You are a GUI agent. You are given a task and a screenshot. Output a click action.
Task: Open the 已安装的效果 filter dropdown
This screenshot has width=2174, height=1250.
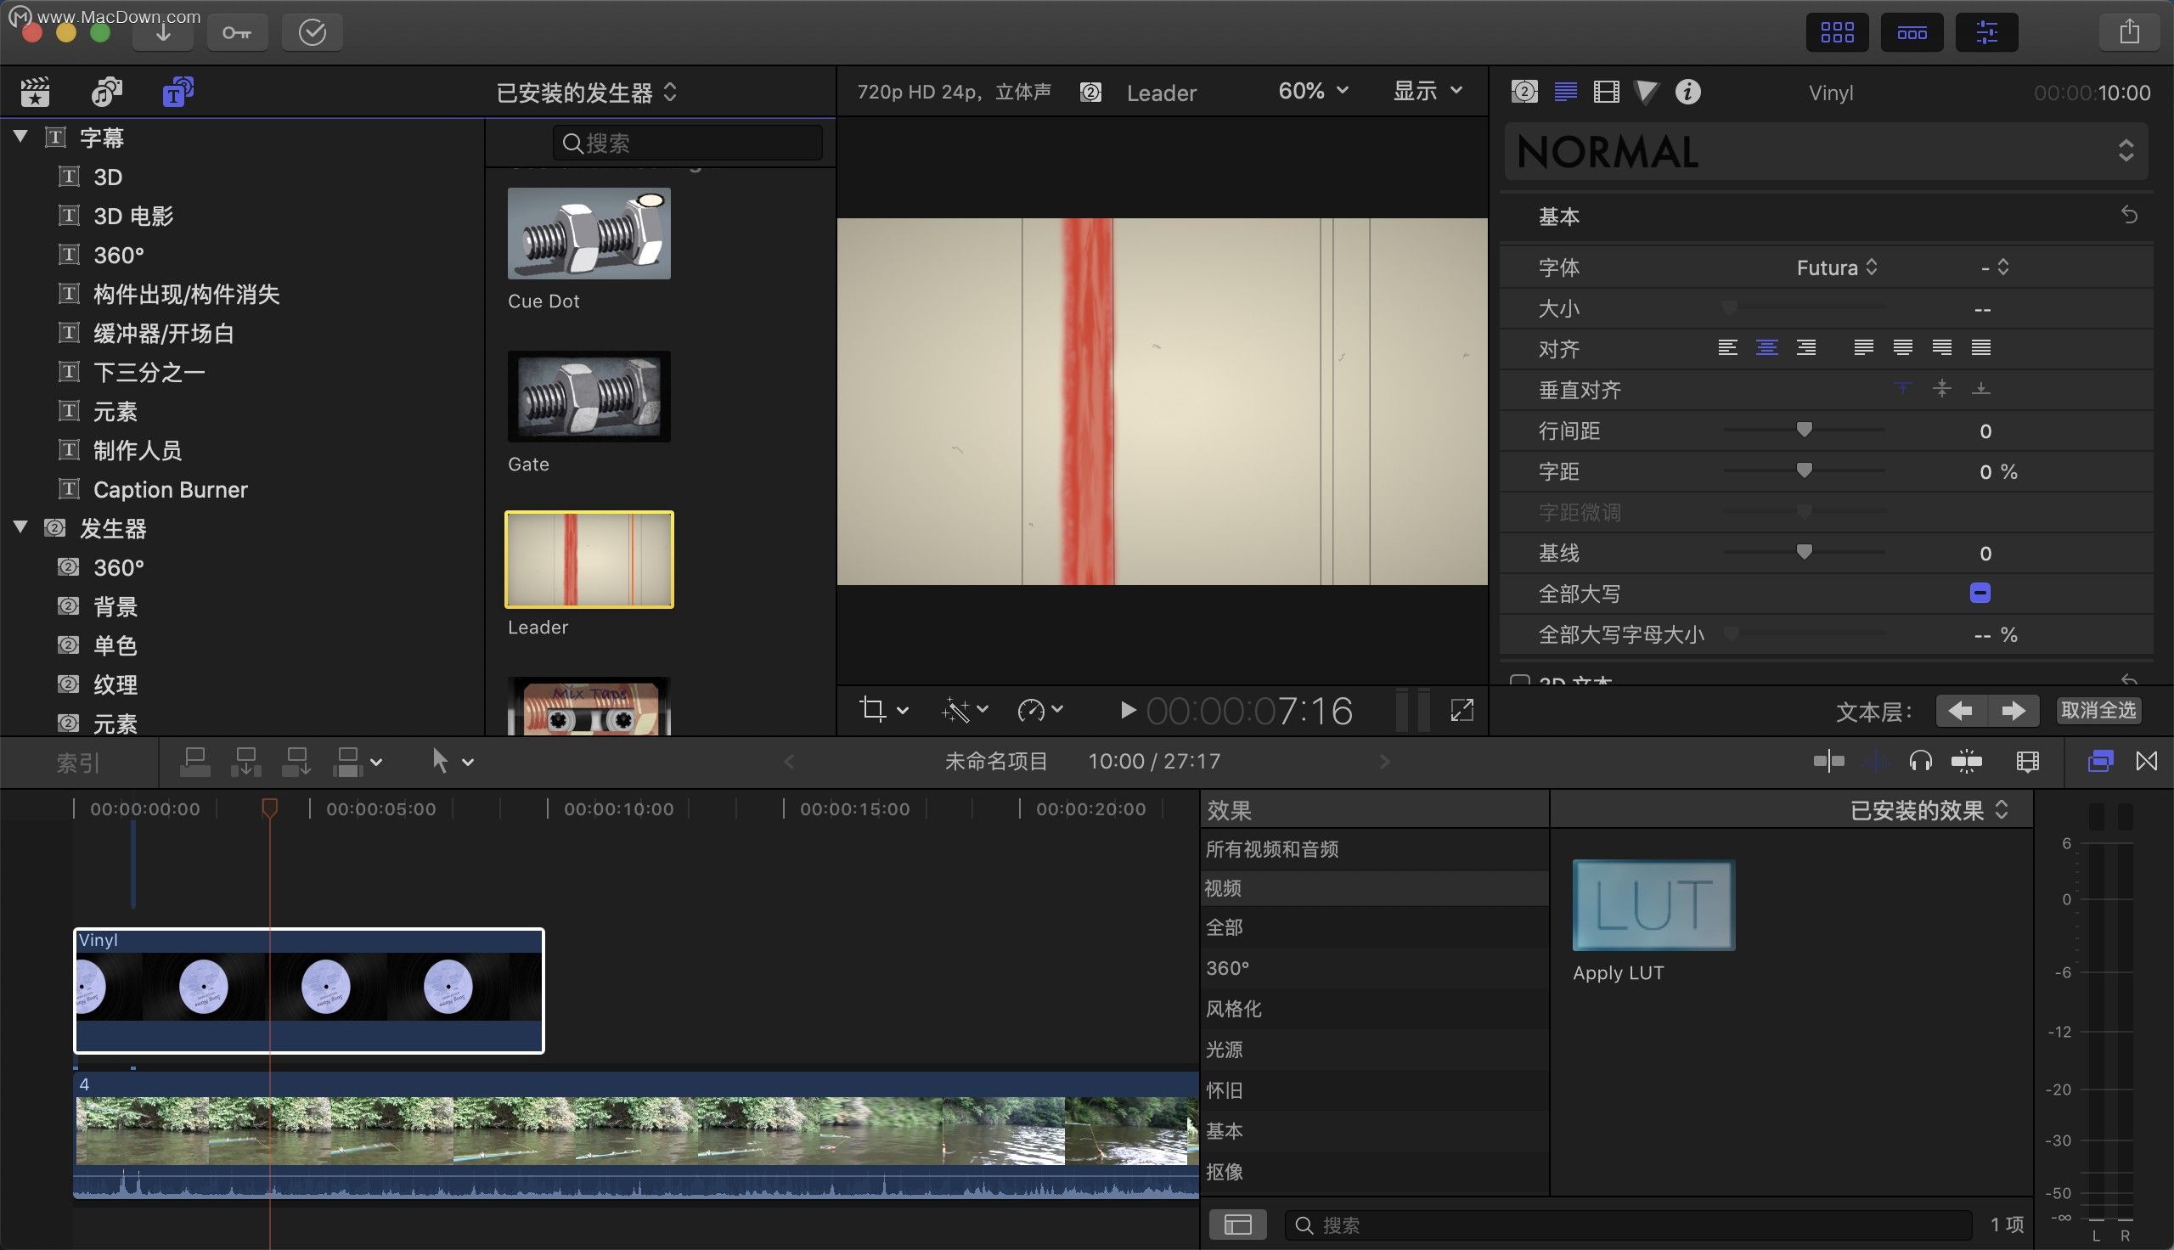(x=1928, y=810)
